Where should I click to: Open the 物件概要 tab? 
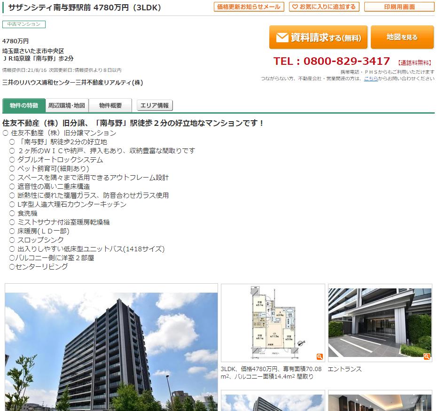pyautogui.click(x=110, y=105)
